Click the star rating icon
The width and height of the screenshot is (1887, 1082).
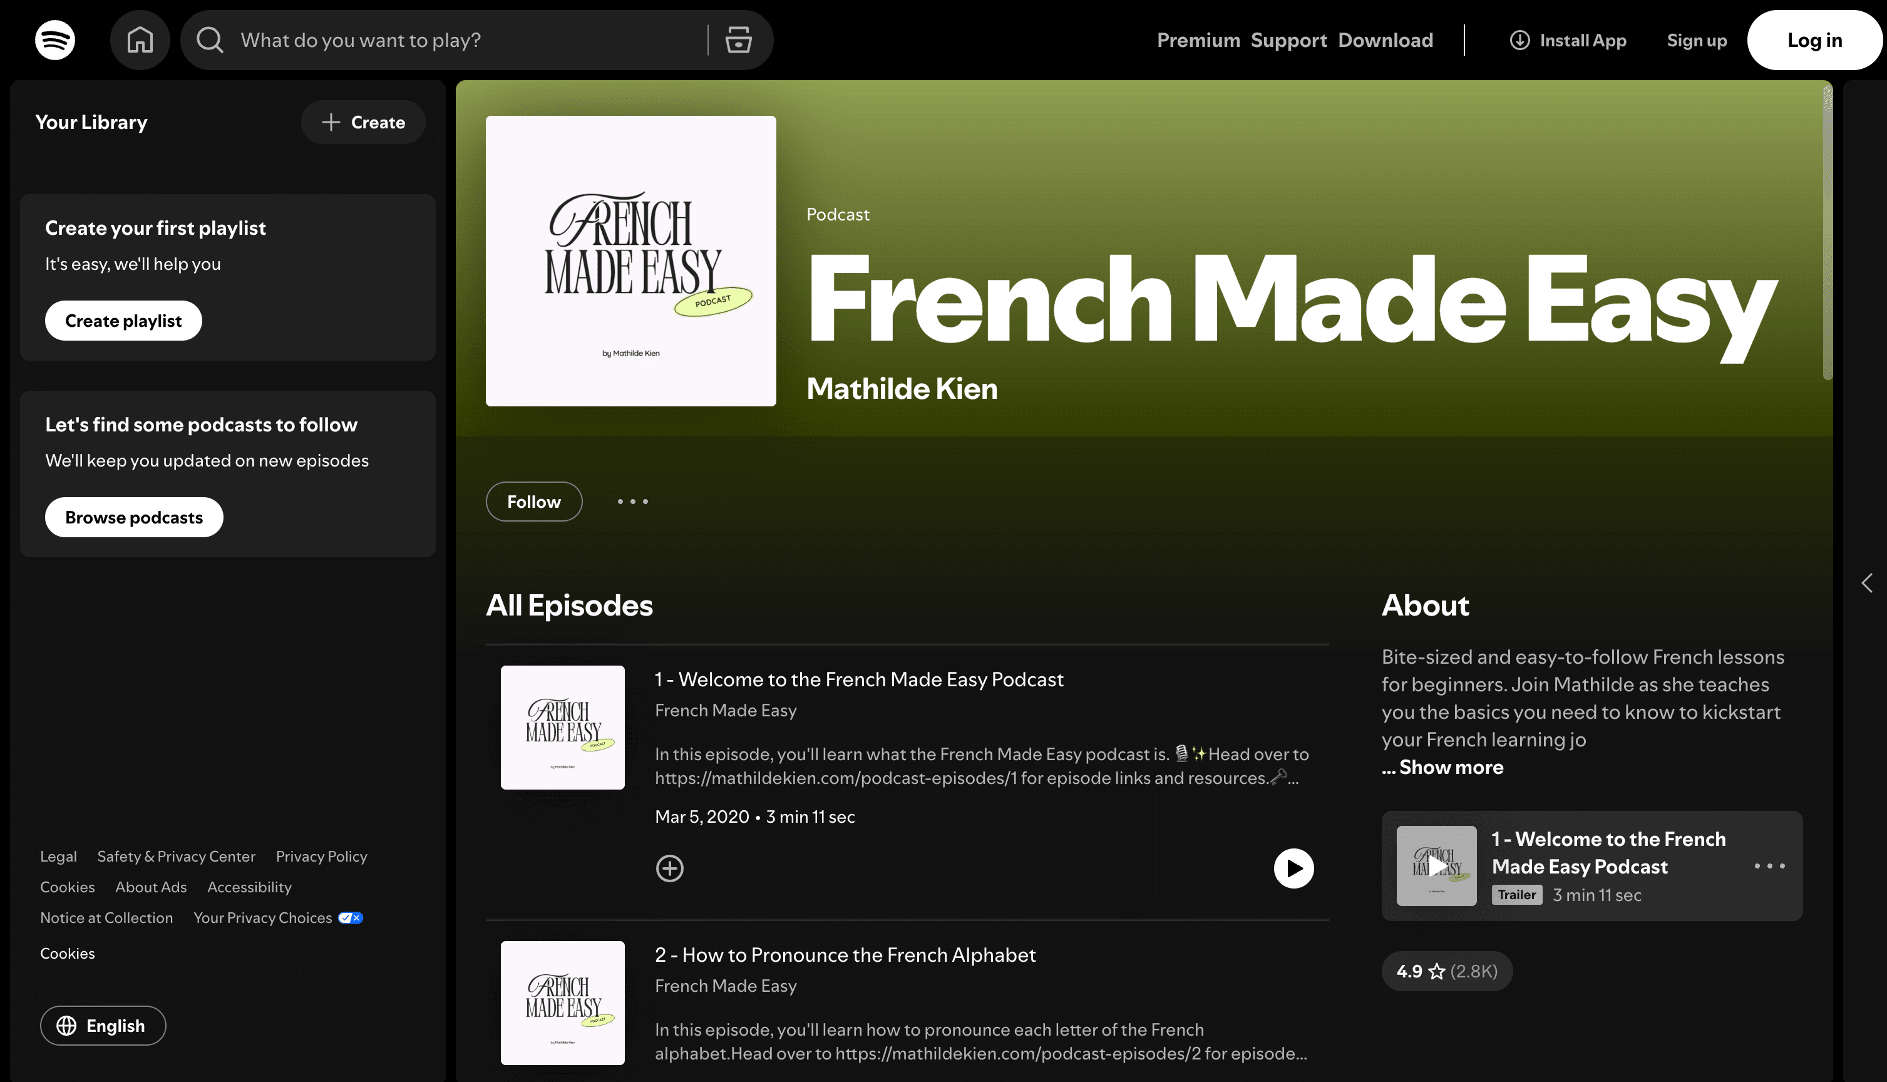click(1437, 971)
